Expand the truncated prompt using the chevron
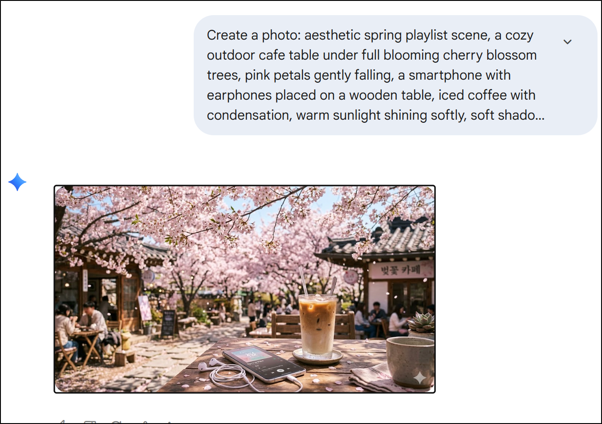 567,42
